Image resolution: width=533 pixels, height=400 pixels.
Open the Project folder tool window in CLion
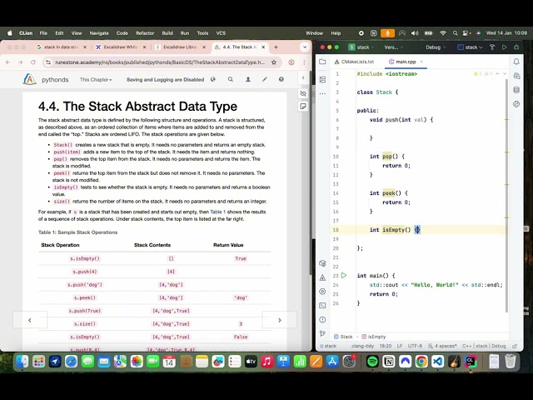[x=322, y=62]
